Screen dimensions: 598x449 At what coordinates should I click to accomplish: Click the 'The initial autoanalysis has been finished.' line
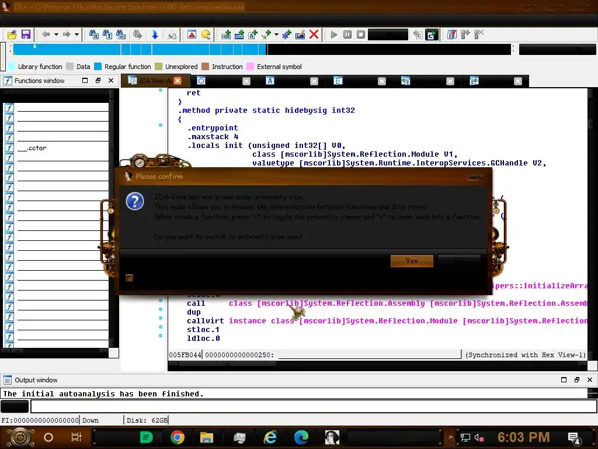pos(103,393)
